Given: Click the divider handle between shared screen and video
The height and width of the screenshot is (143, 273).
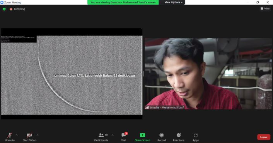Looking at the screenshot, I should tap(143, 74).
